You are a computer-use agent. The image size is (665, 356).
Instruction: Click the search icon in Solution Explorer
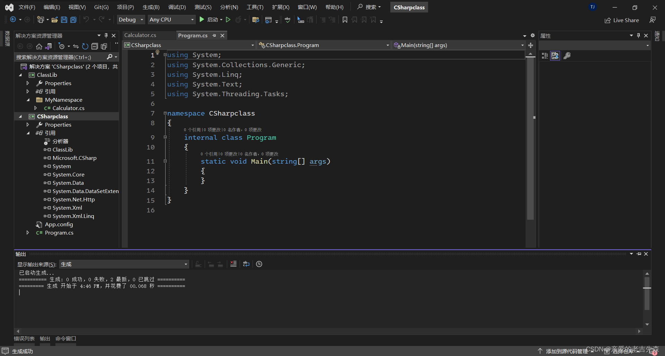109,57
